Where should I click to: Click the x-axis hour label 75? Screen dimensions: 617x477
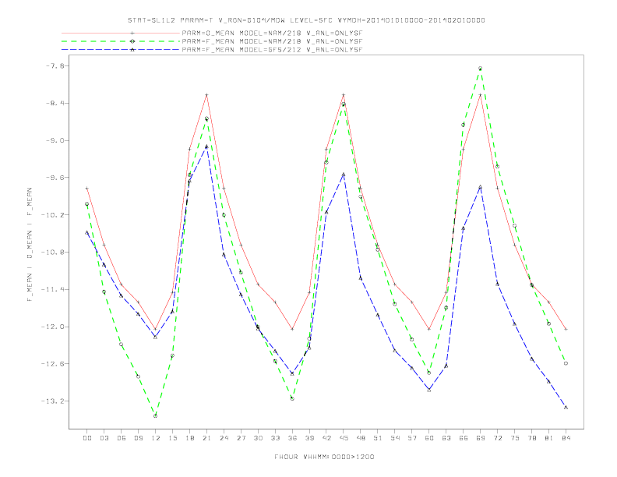[x=515, y=438]
